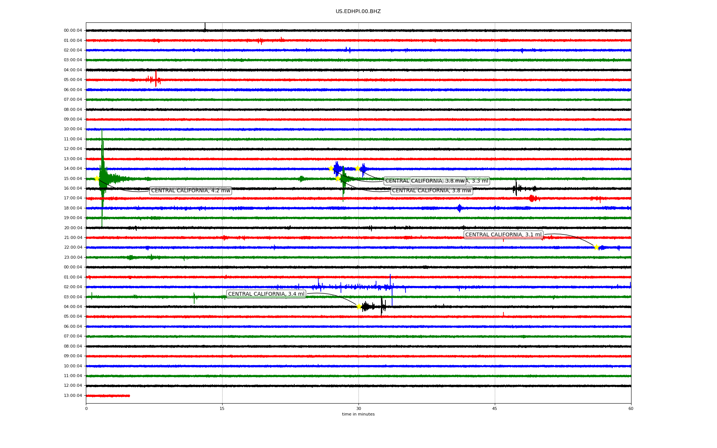This screenshot has width=717, height=448.
Task: Click the rightmost yellow star on the blue 14:00:04 trace
Action: coord(358,168)
